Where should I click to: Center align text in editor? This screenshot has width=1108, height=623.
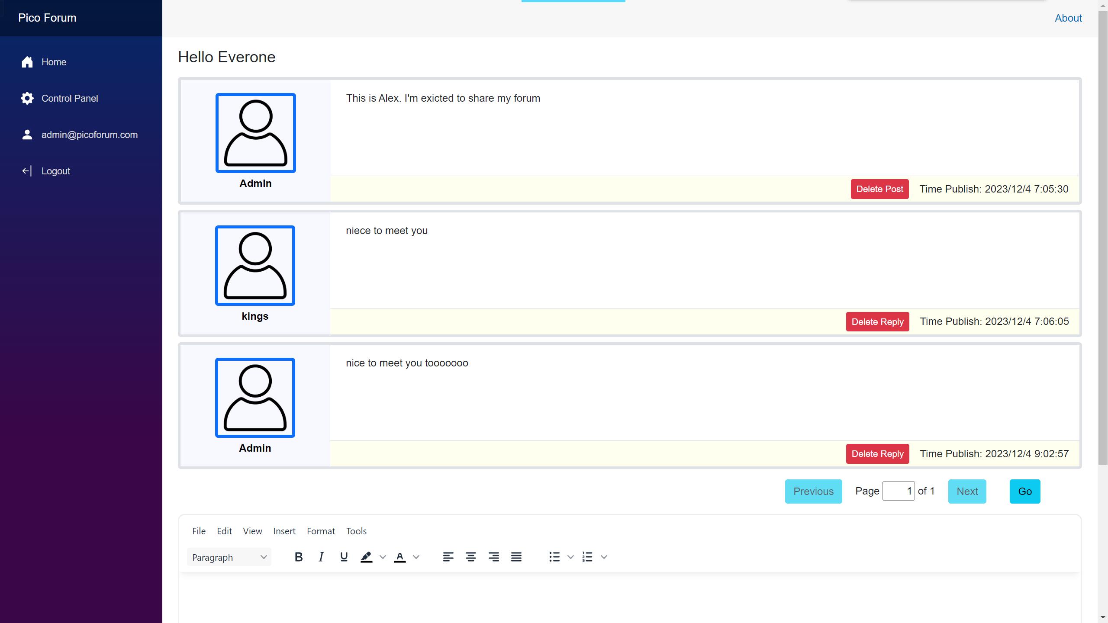pyautogui.click(x=471, y=557)
